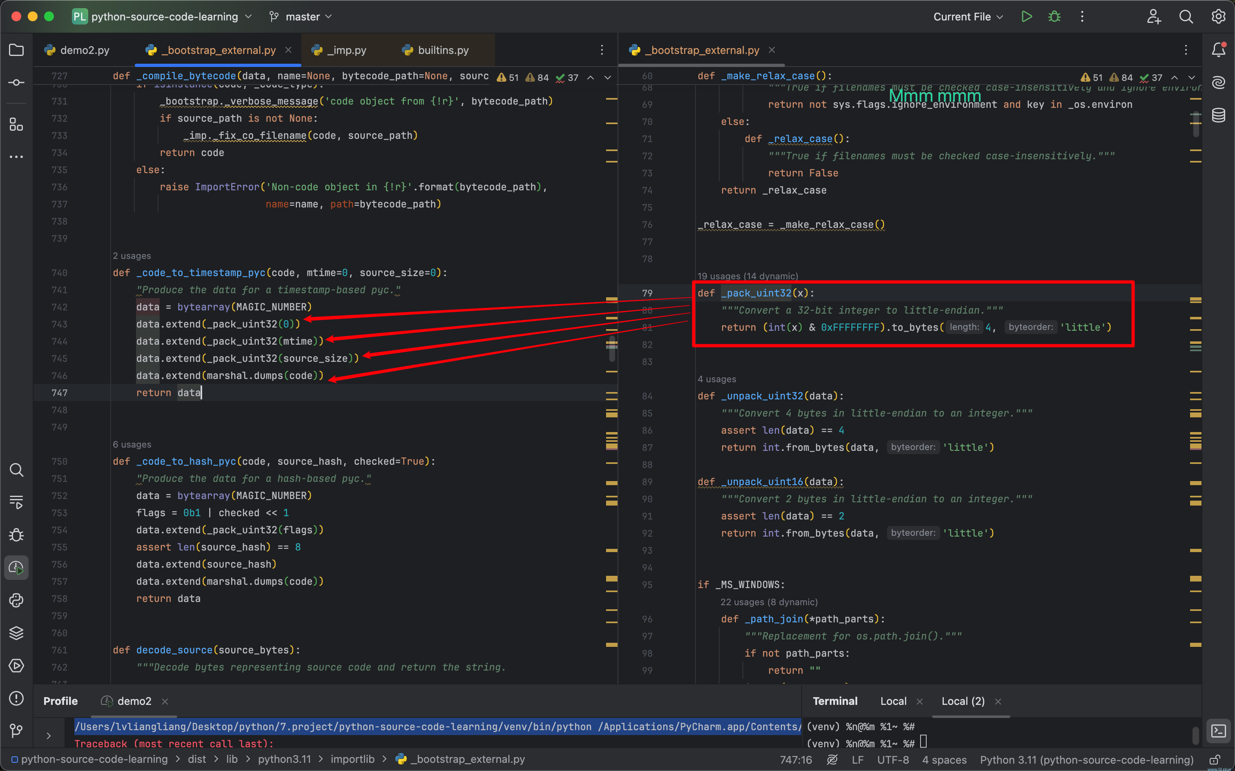The width and height of the screenshot is (1235, 771).
Task: Click importlib in the breadcrumb path
Action: click(x=352, y=759)
